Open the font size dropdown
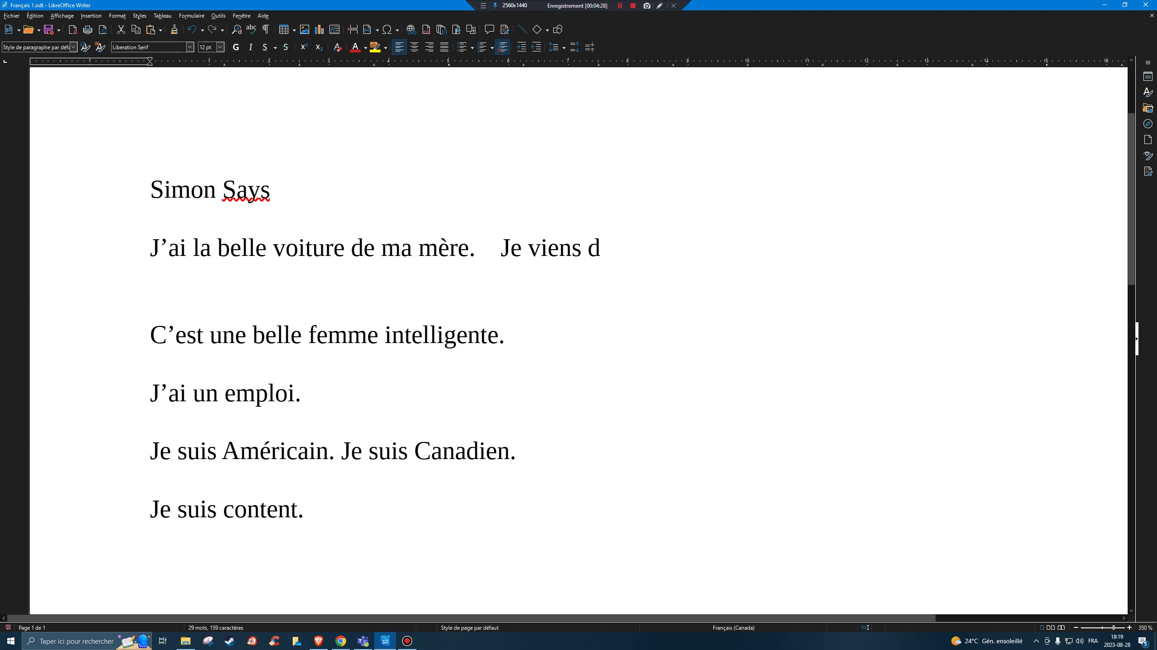 click(220, 47)
